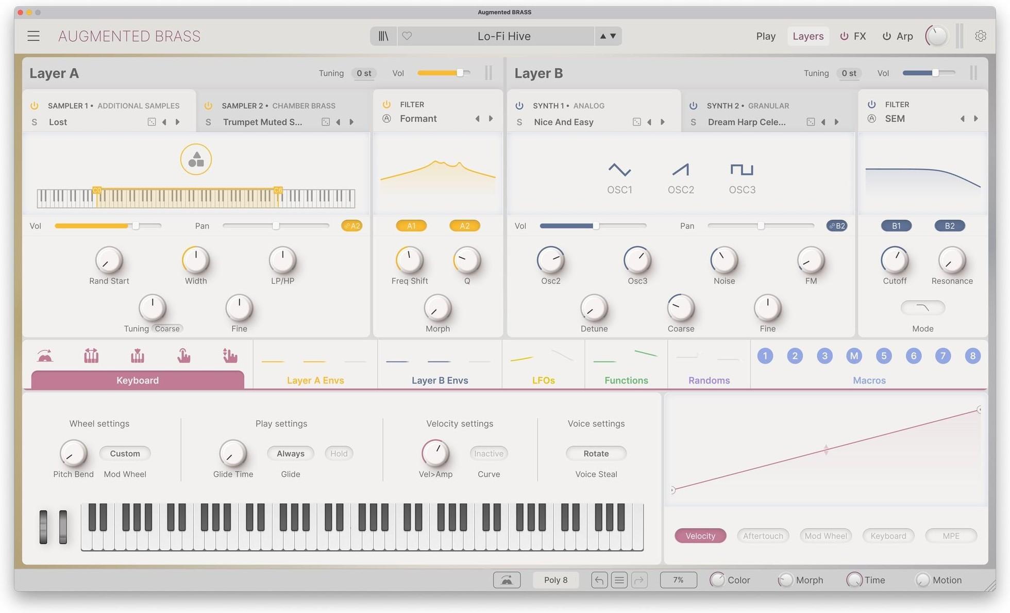The height and width of the screenshot is (613, 1010).
Task: Click the Poly 8 voice count field
Action: tap(555, 579)
